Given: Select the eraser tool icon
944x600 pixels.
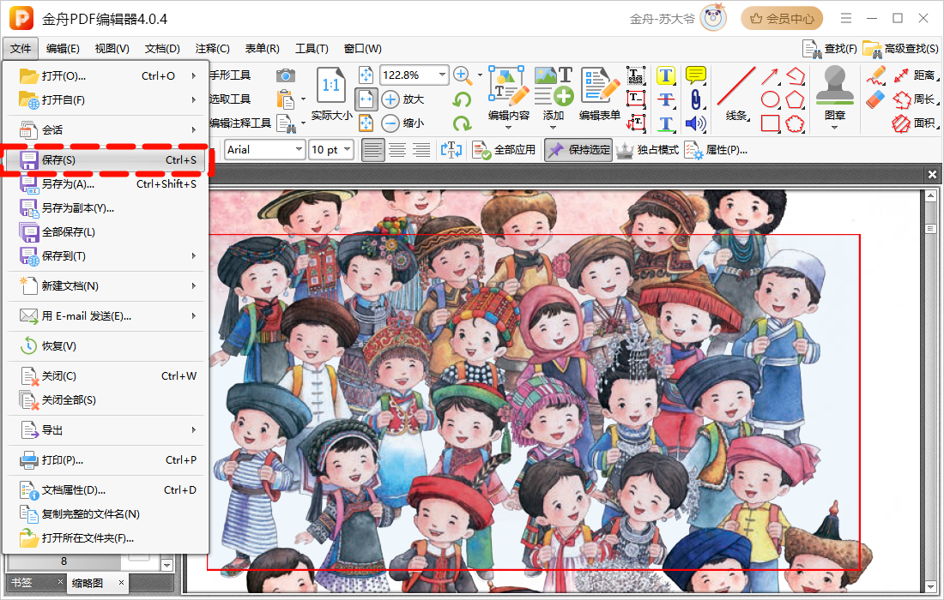Looking at the screenshot, I should tap(876, 99).
